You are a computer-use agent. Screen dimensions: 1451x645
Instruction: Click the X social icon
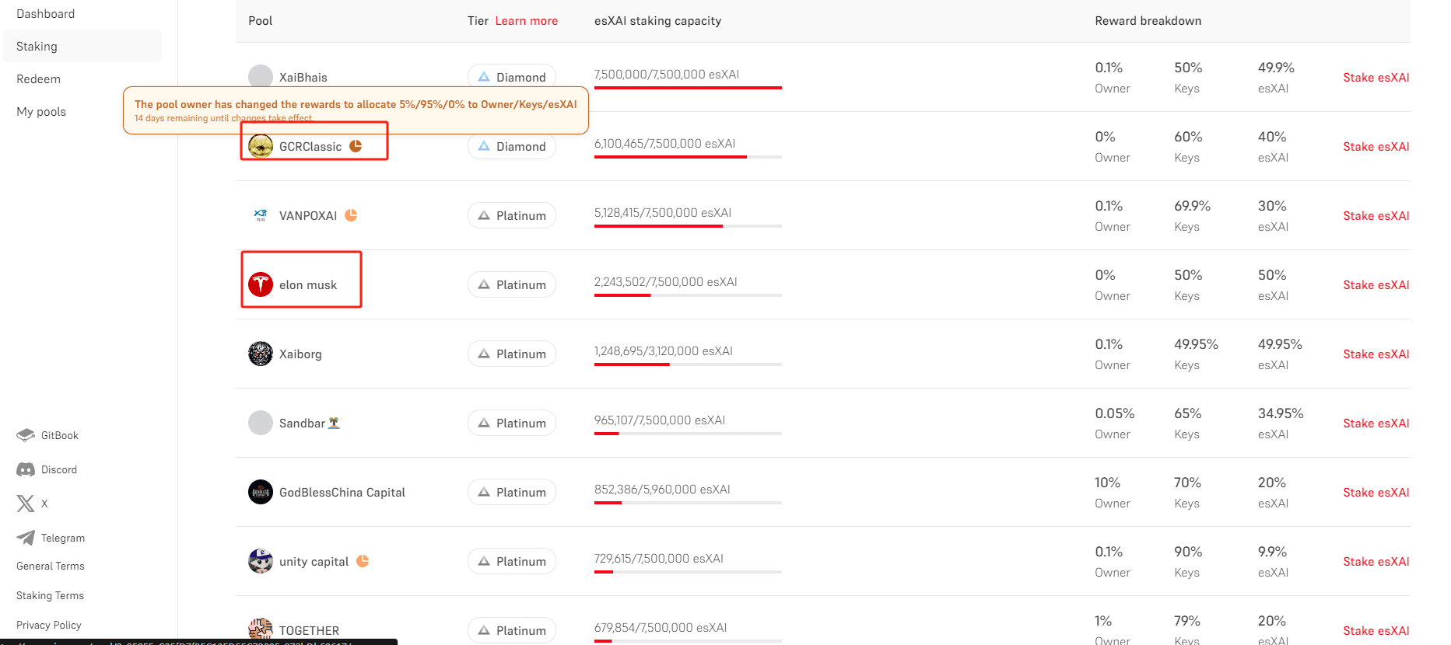(x=26, y=504)
